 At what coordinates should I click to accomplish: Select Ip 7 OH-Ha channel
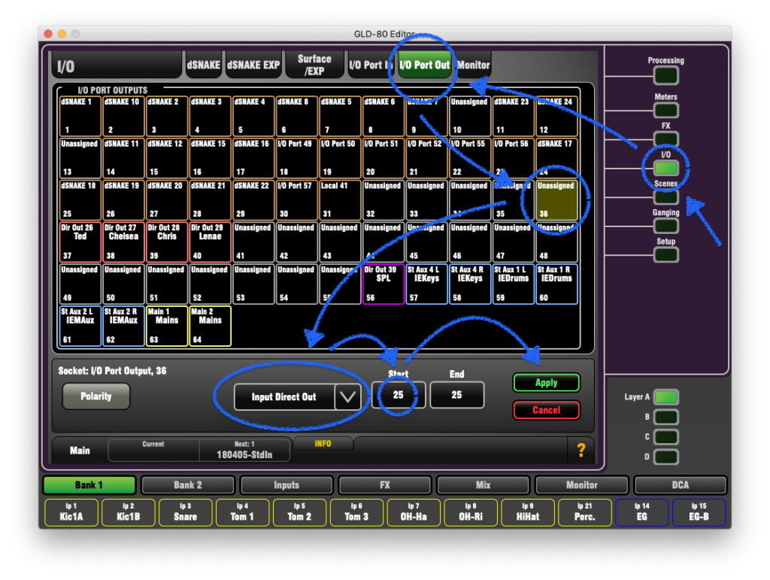click(x=414, y=512)
